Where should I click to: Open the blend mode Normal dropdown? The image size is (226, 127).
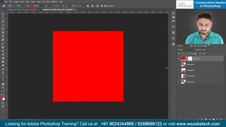tap(186, 50)
